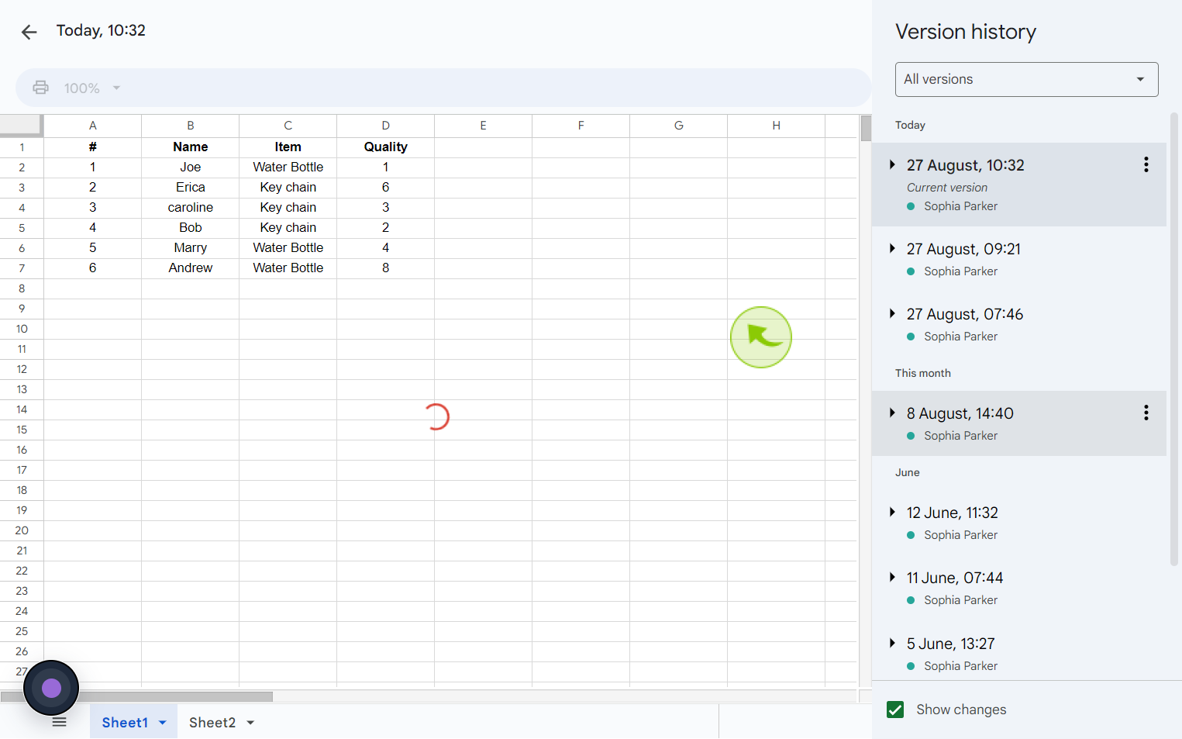The height and width of the screenshot is (739, 1182).
Task: Expand the 27 August, 07:46 version
Action: pyautogui.click(x=892, y=313)
